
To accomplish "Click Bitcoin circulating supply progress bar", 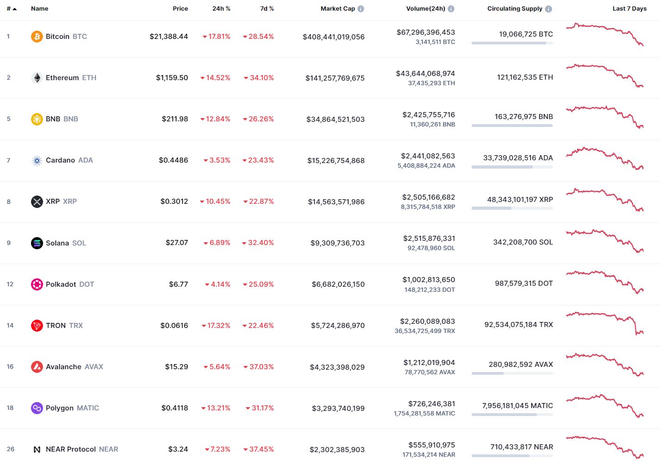I will [x=512, y=43].
